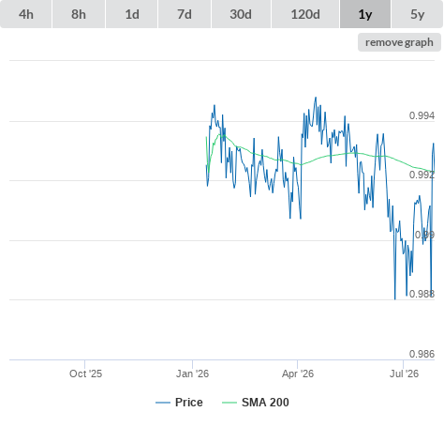Click the Jan '26 axis tick label
444x427 pixels.
(x=192, y=374)
